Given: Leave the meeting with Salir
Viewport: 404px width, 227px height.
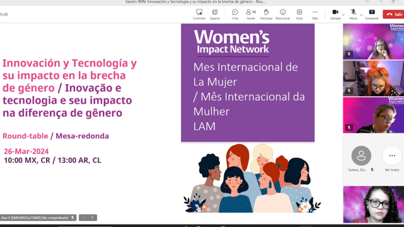Looking at the screenshot, I should (x=393, y=14).
